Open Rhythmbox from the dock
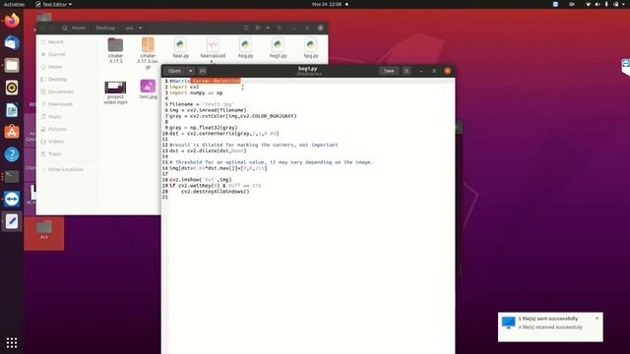Screen dimensions: 630x354 12,88
